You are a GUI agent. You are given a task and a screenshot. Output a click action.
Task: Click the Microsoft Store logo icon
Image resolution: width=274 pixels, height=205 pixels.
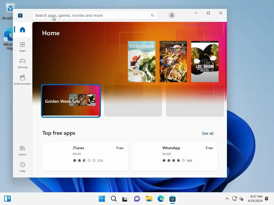[x=20, y=15]
